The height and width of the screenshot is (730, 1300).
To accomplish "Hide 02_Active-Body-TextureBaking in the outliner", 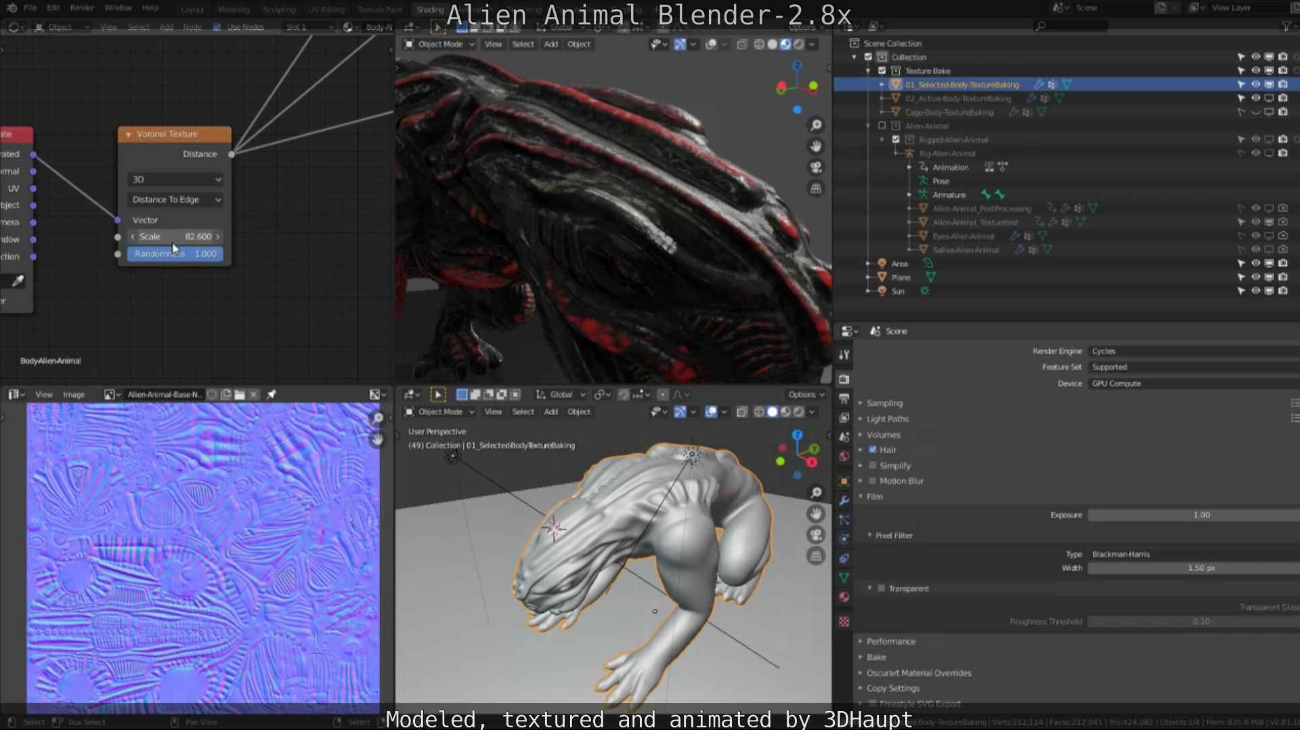I will [1256, 98].
